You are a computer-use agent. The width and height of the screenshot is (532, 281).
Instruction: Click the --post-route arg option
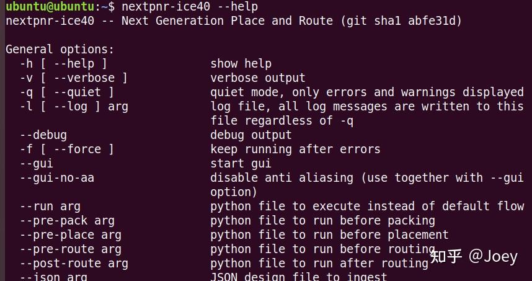(73, 263)
